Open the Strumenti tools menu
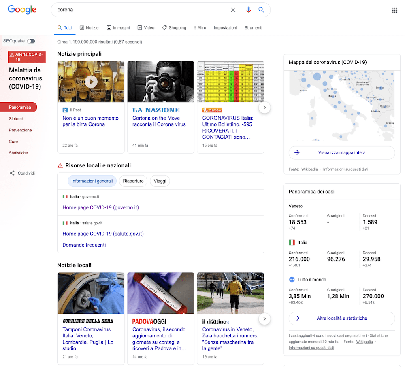Screen dimensions: 405x367 tap(254, 28)
